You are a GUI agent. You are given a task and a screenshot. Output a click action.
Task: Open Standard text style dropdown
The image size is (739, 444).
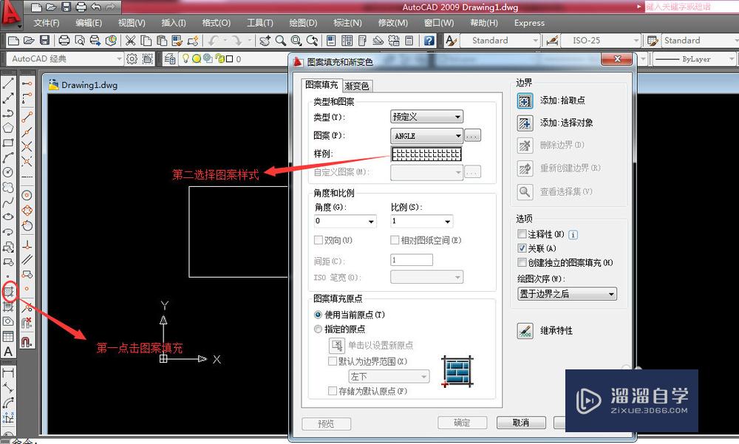(x=499, y=41)
